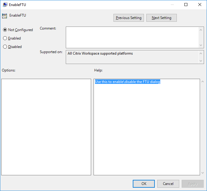The image size is (207, 191).
Task: Click the highlighted help text about FTU dialog
Action: point(128,82)
